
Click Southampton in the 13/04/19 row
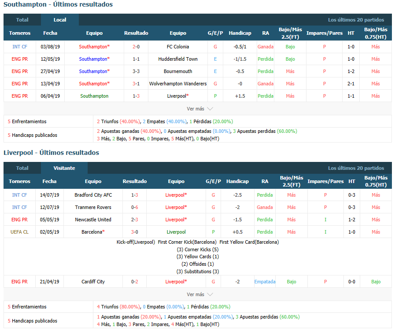click(x=94, y=84)
